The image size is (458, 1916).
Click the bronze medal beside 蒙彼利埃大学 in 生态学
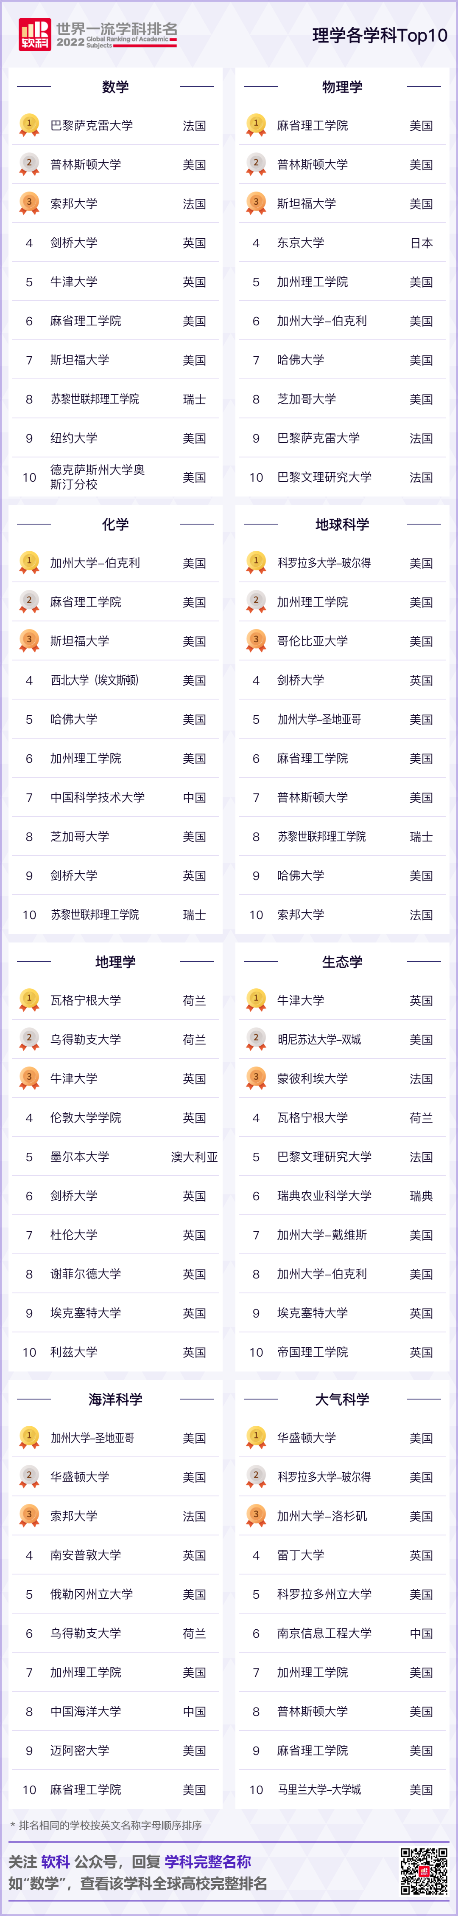click(x=256, y=1078)
